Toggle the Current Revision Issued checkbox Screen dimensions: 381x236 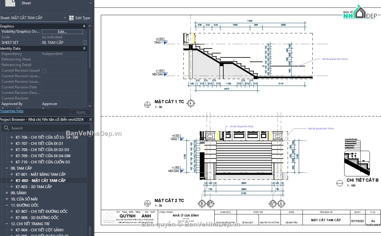(44, 70)
